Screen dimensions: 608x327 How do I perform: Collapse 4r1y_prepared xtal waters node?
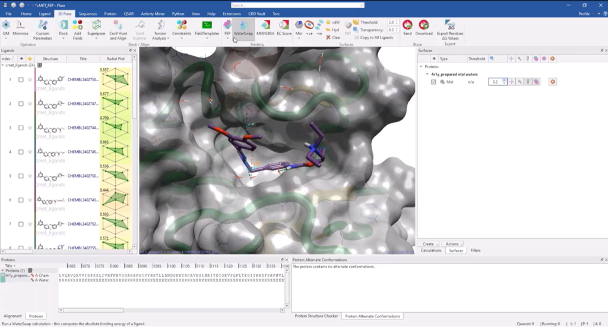point(427,74)
